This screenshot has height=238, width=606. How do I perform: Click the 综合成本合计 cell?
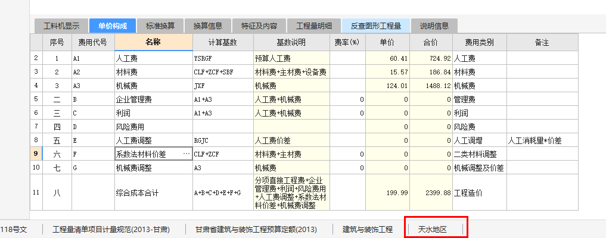point(153,193)
